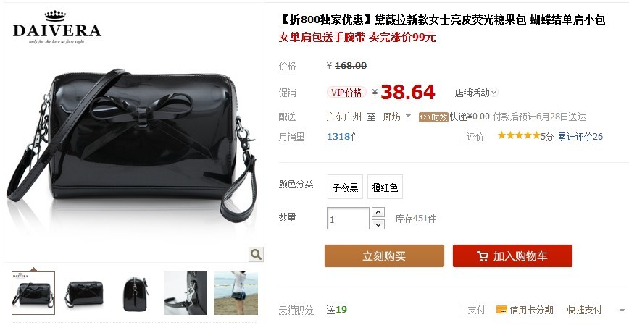Increase quantity with the up arrow
This screenshot has width=629, height=325.
point(378,212)
